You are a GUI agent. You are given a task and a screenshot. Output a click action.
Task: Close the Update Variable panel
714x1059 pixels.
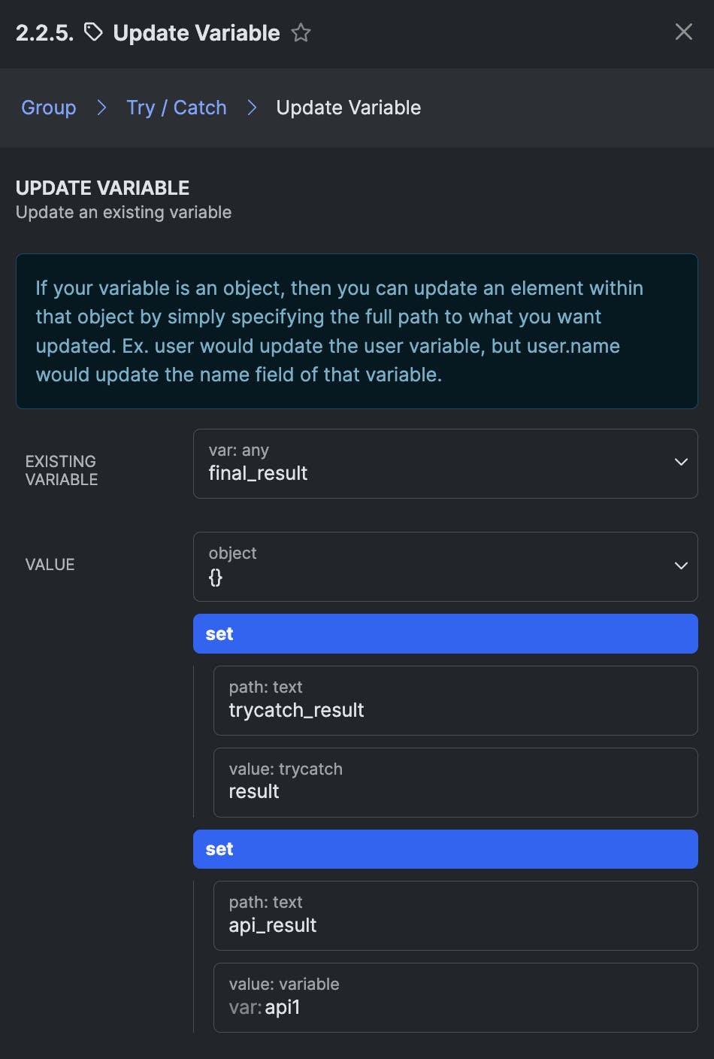683,32
